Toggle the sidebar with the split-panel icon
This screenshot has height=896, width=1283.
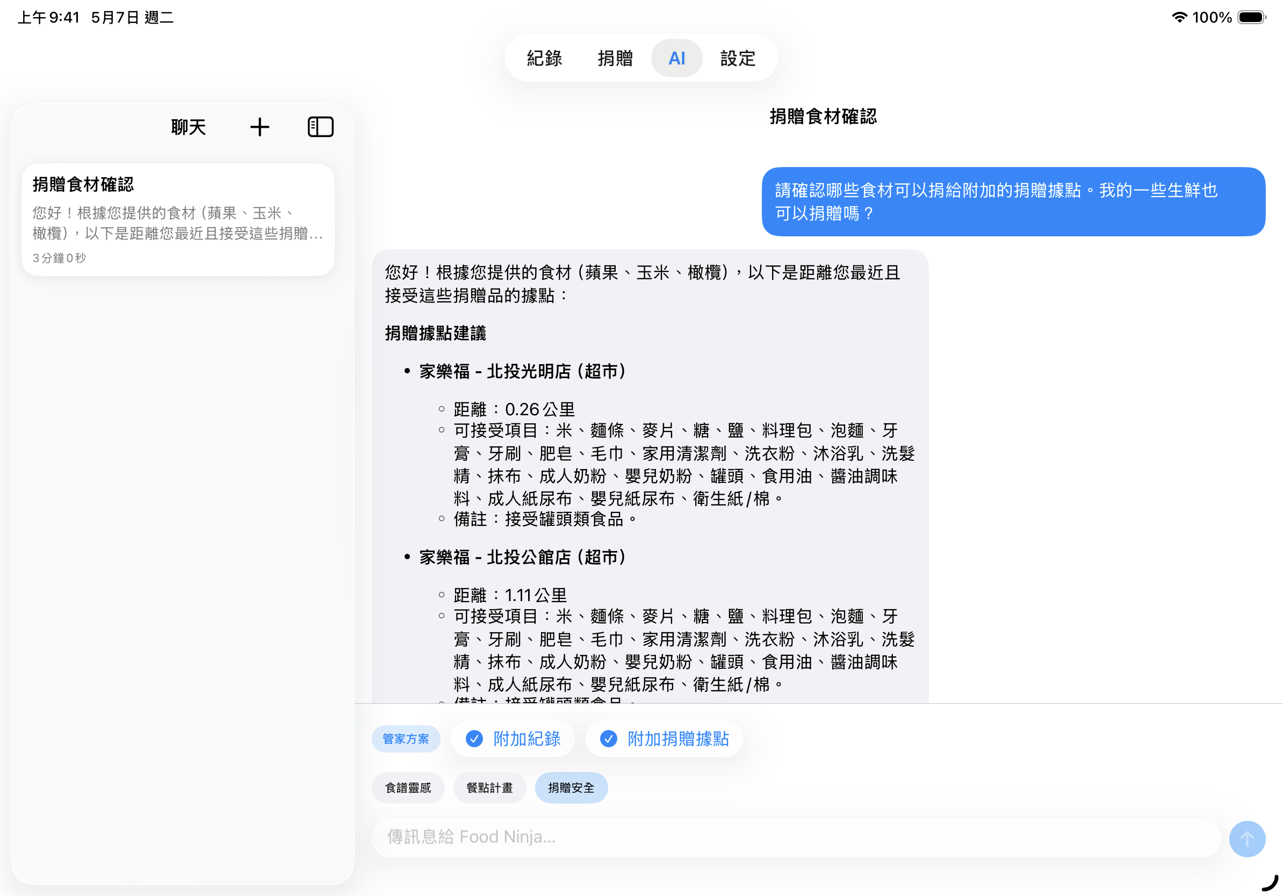click(320, 127)
